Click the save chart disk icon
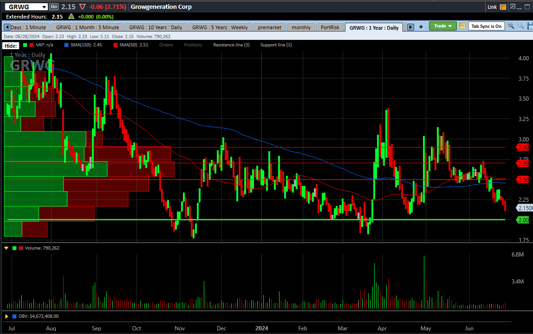533x334 pixels. (530, 26)
